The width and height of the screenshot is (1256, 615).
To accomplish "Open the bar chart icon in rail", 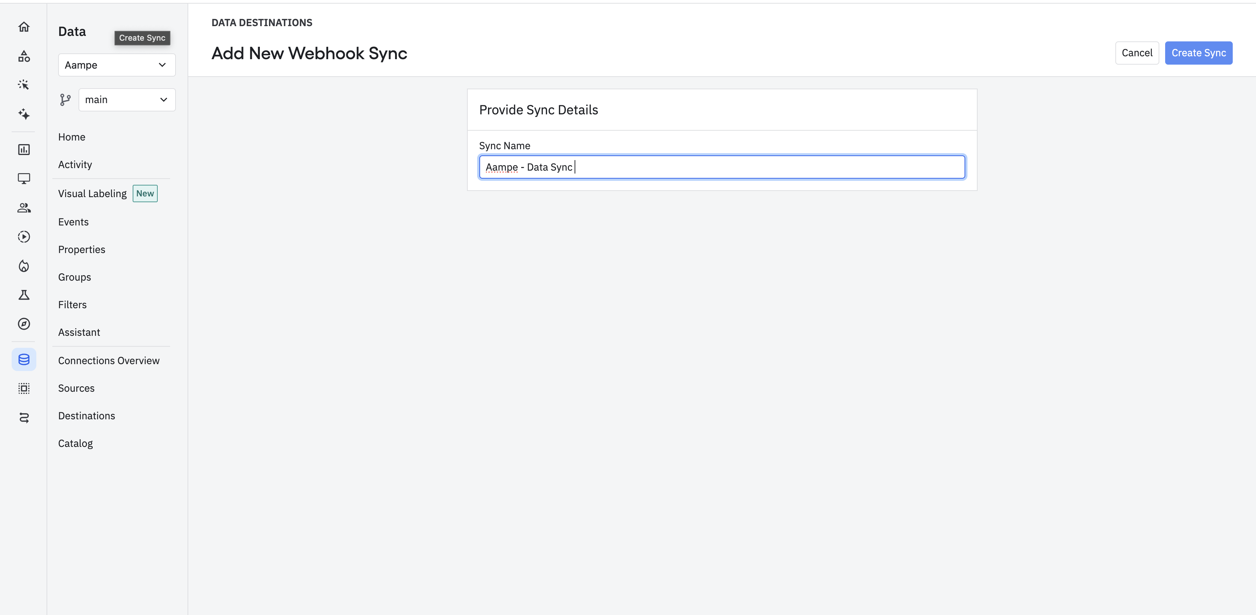I will point(24,150).
